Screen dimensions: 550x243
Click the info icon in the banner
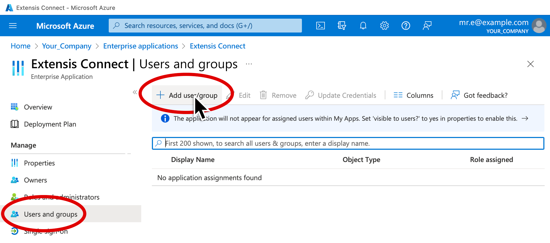click(165, 118)
